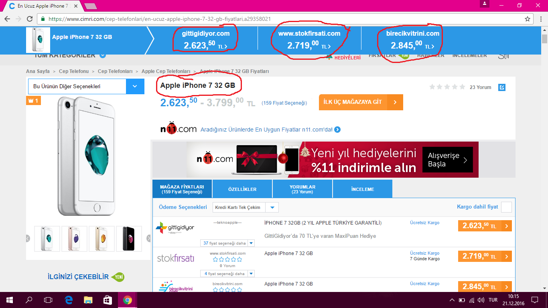This screenshot has height=308, width=548.
Task: Open the Kredi Kartı Tek Çekim dropdown
Action: tap(246, 207)
